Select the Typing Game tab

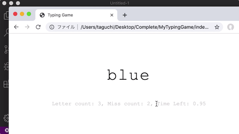76,15
